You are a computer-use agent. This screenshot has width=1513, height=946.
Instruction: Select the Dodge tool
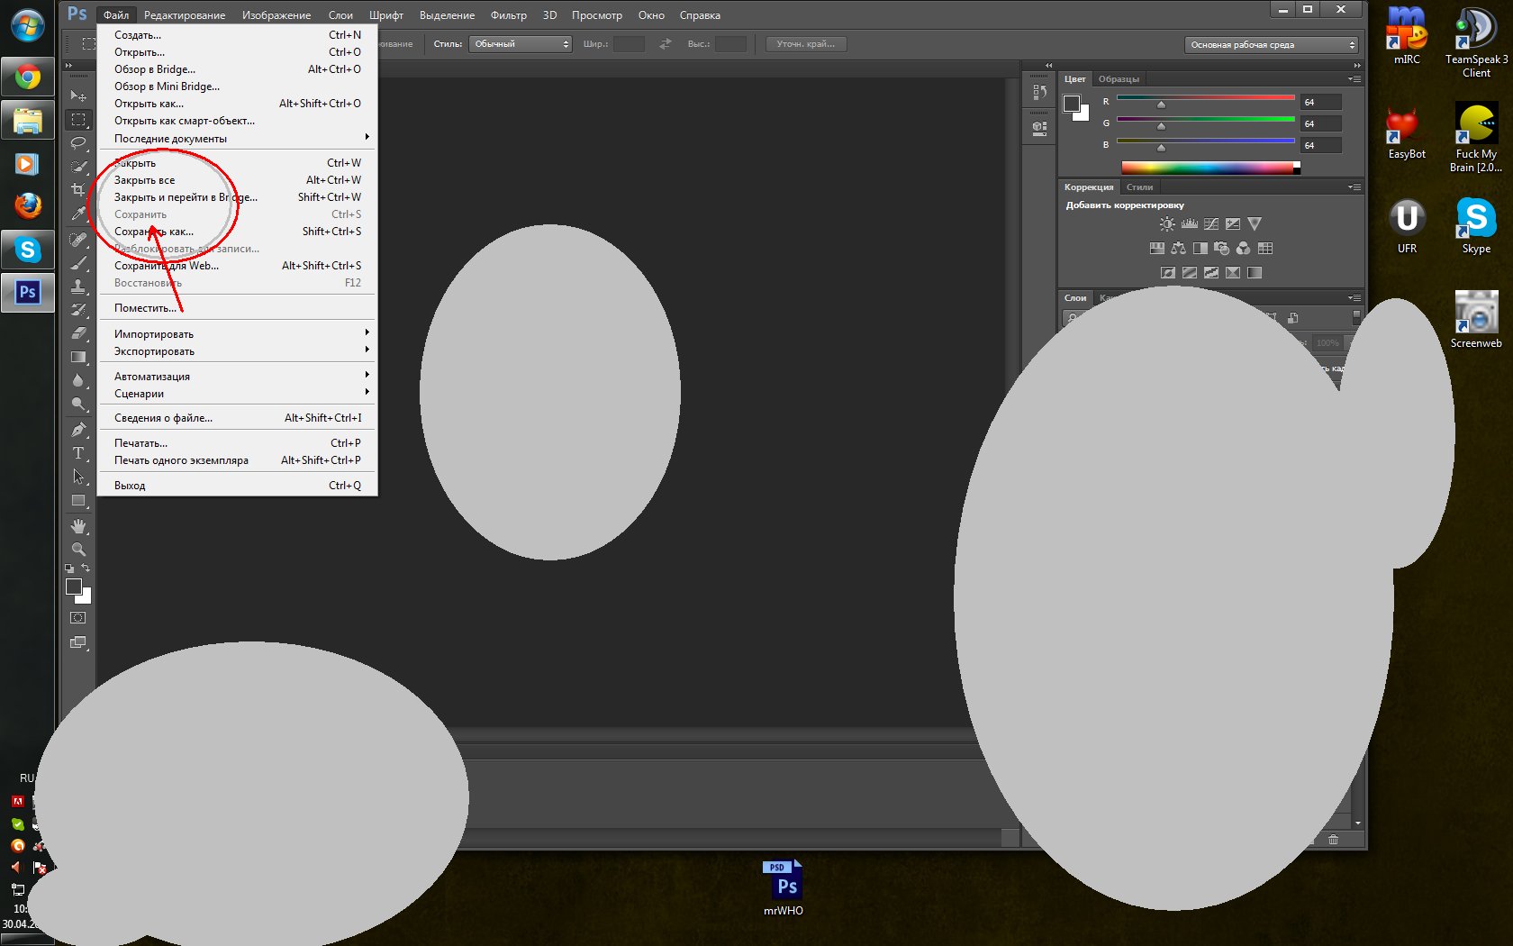tap(78, 404)
